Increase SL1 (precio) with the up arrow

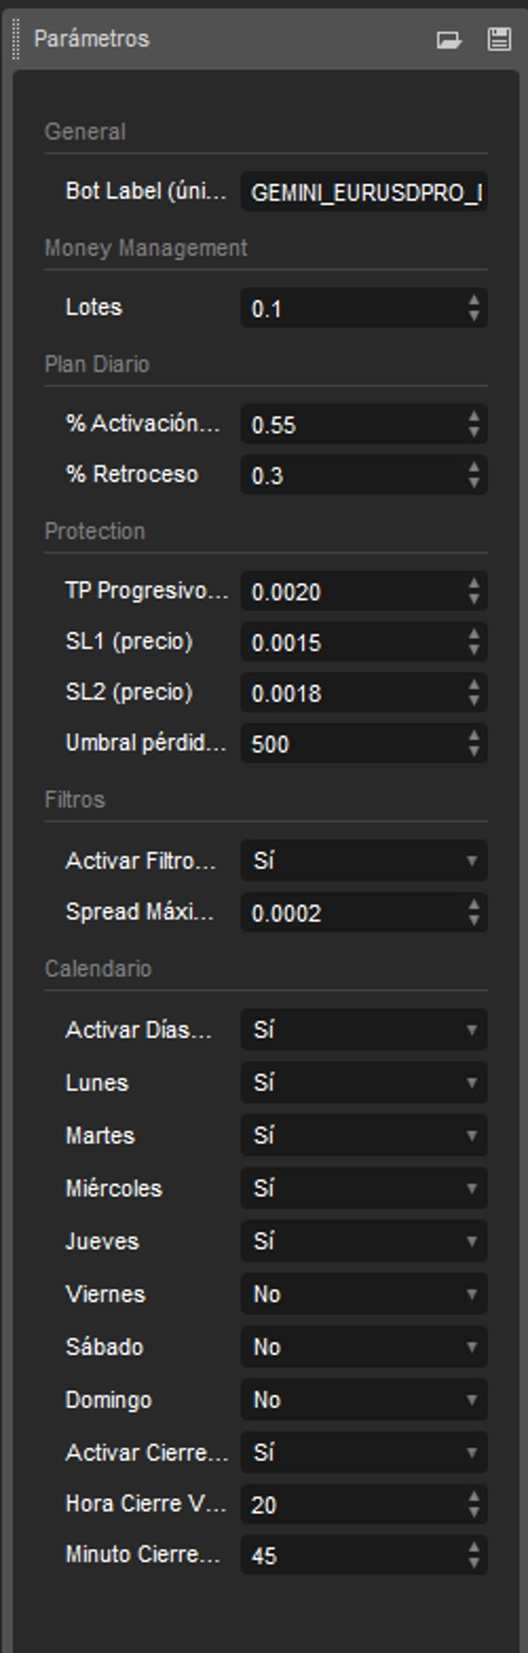474,635
